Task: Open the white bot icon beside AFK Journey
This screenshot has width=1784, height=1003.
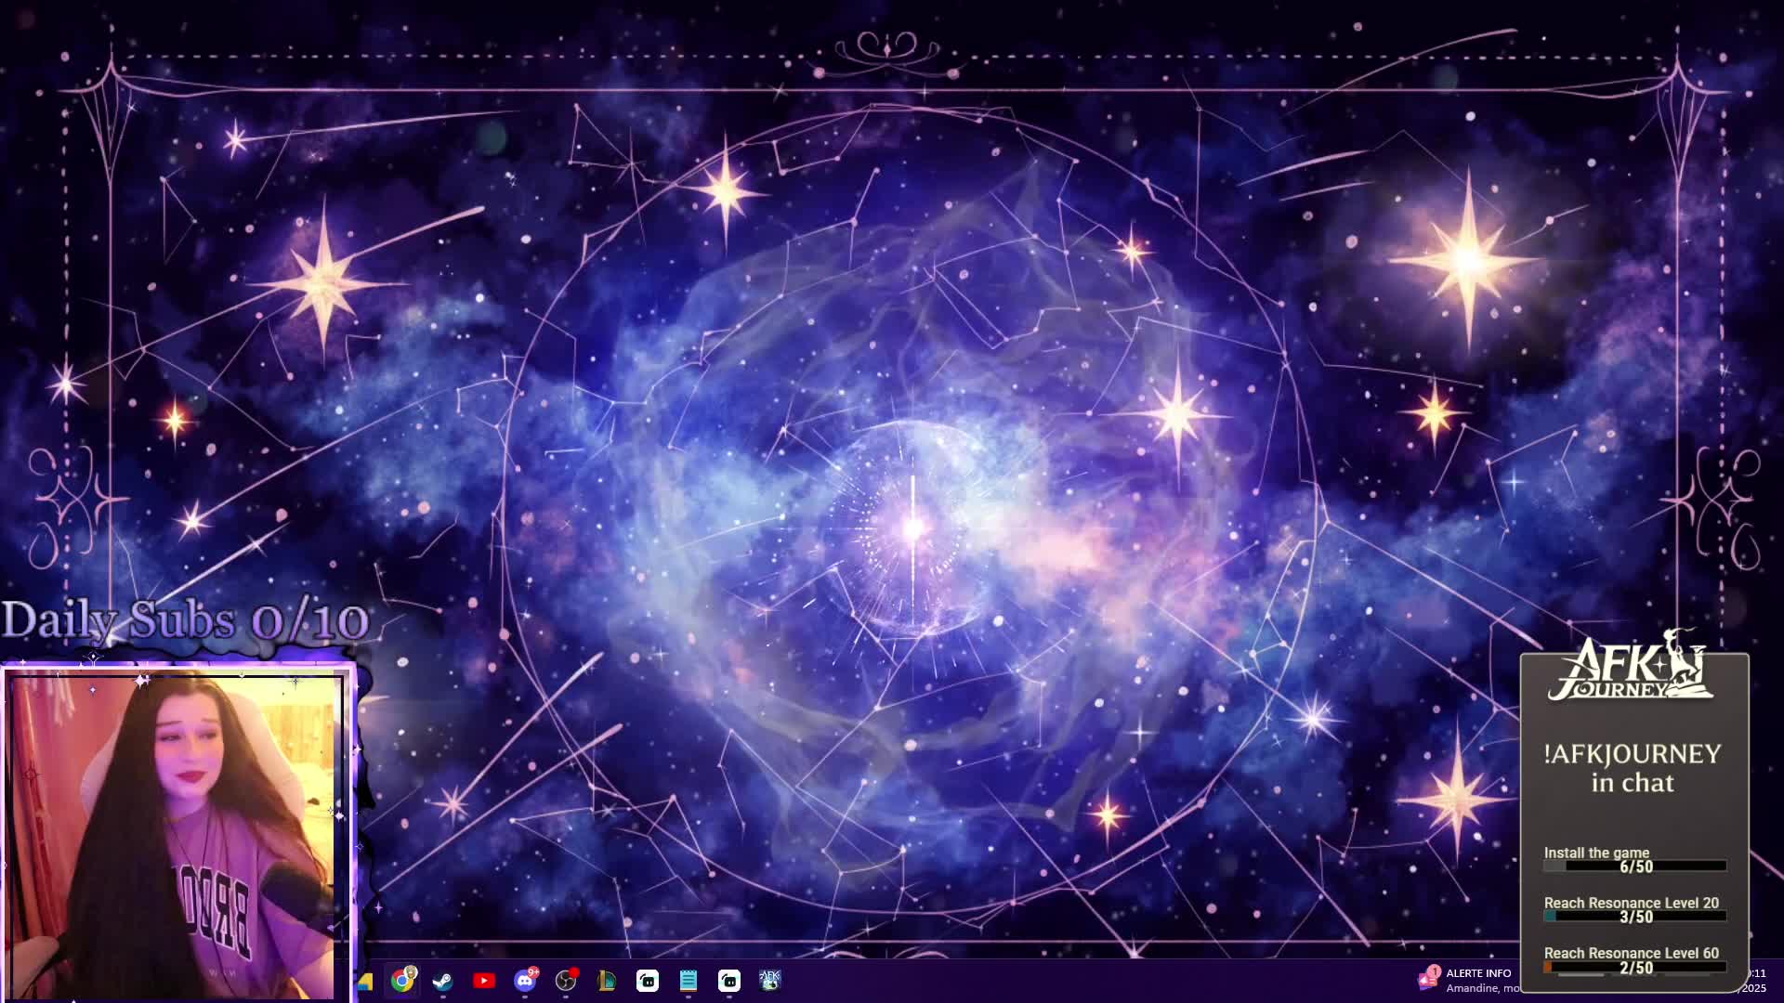Action: (729, 981)
